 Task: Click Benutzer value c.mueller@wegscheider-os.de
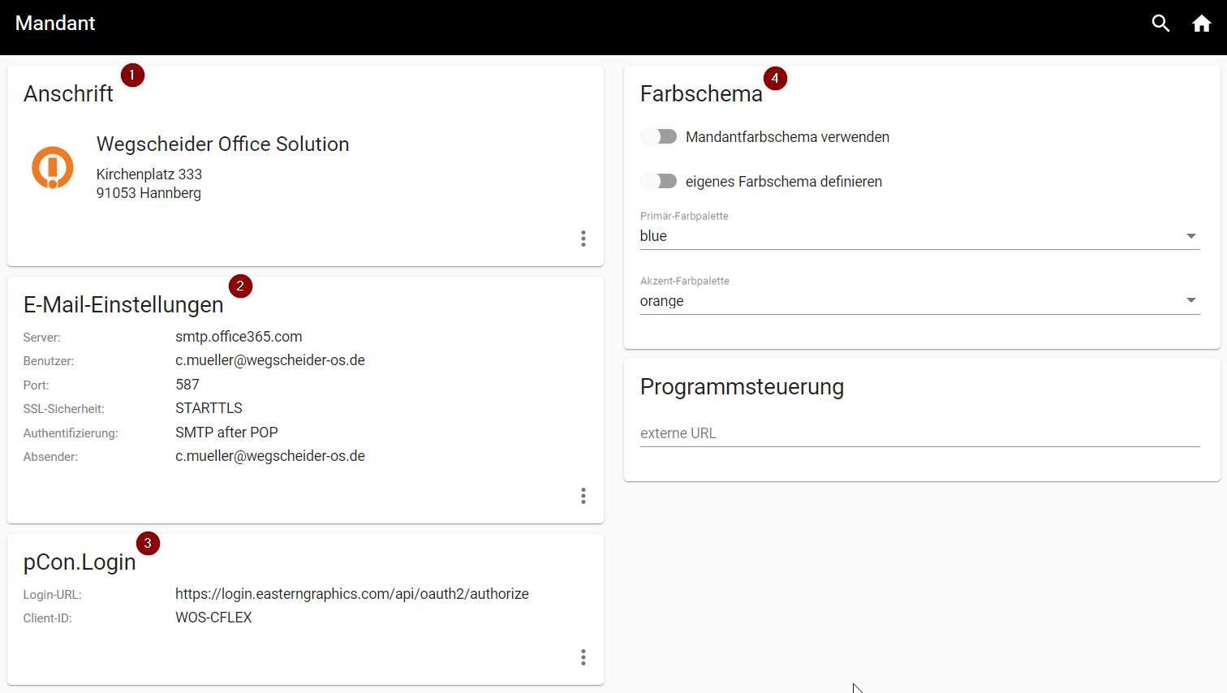click(270, 360)
